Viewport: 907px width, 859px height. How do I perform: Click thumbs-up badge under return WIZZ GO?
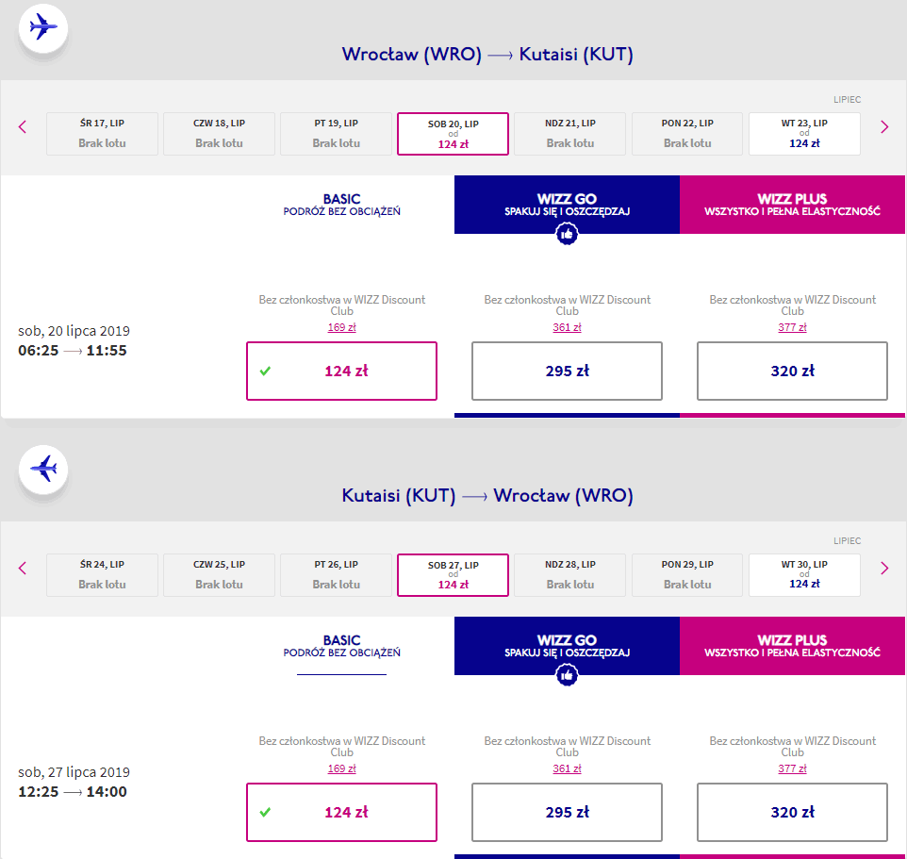(567, 676)
